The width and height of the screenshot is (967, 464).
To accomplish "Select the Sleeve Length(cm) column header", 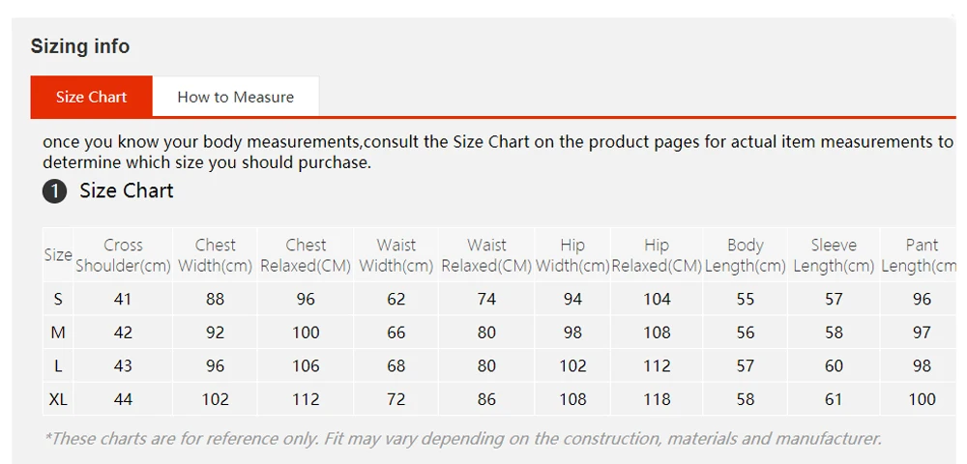I will pyautogui.click(x=834, y=255).
